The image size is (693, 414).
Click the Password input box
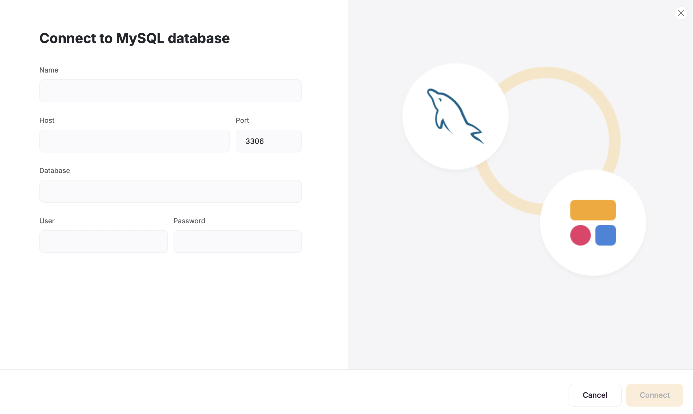click(237, 242)
